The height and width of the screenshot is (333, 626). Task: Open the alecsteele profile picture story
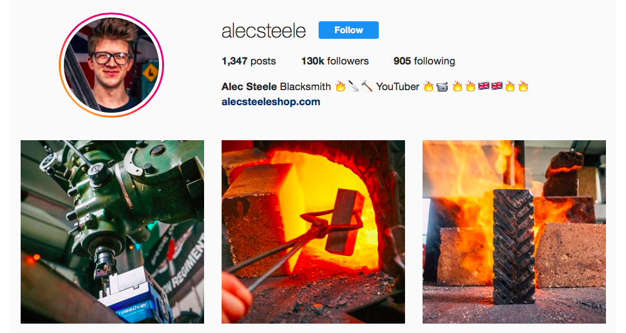111,65
